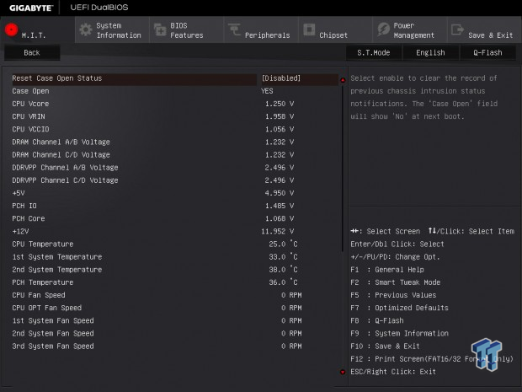Click the red scroll-down arrow

[343, 372]
